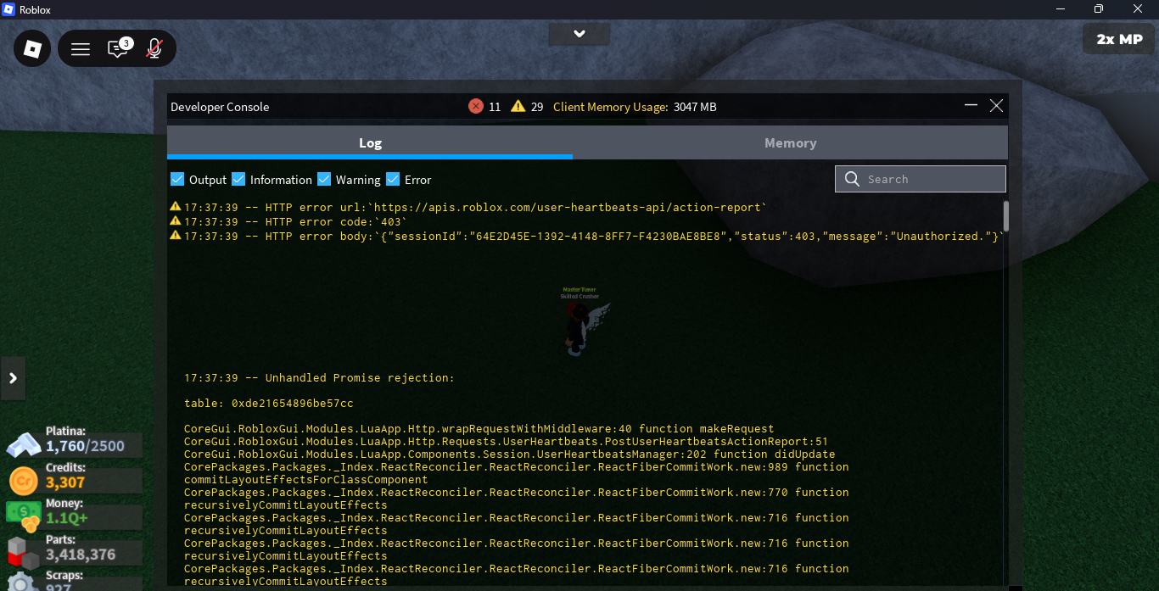1159x591 pixels.
Task: Click the Parts blocks icon
Action: (x=23, y=553)
